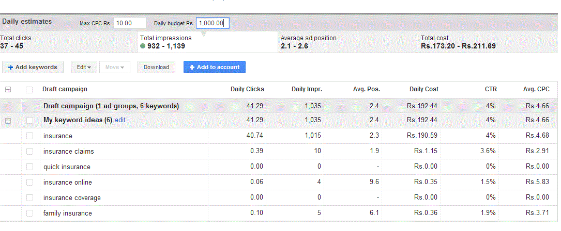Tick the family insurance keyword checkbox
Viewport: 561px width, 231px height.
(x=29, y=213)
